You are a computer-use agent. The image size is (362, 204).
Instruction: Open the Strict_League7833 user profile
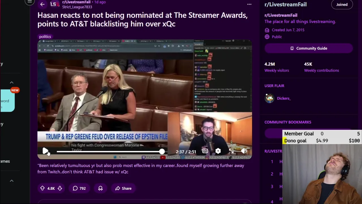[x=77, y=7]
